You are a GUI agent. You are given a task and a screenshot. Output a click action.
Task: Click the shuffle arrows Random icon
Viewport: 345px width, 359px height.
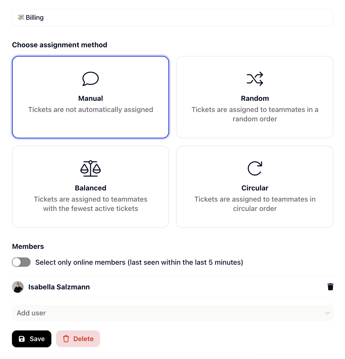coord(255,79)
